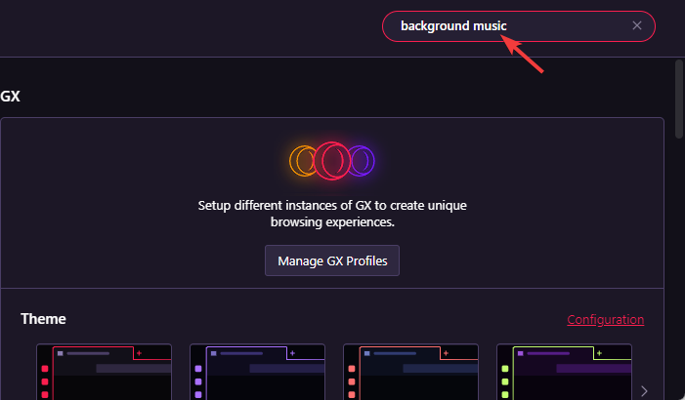Screen dimensions: 685x400
Task: Click the red center ring of the GX logo
Action: click(332, 158)
